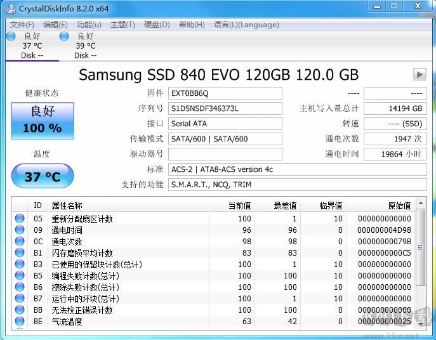Click the transfer mode field SATA/600 | SATA/600

click(225, 139)
